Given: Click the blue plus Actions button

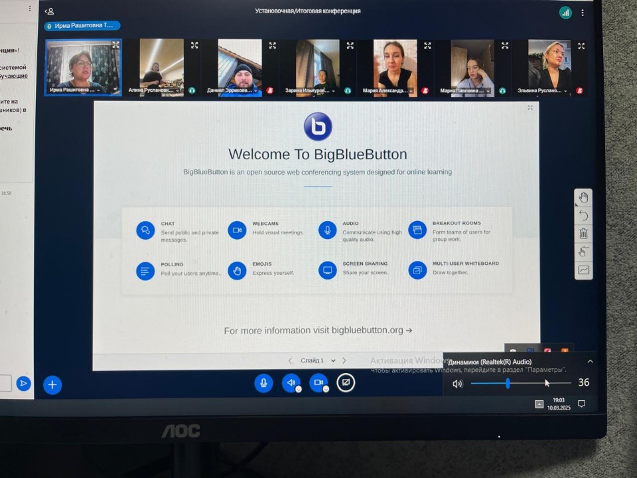Looking at the screenshot, I should [x=52, y=385].
